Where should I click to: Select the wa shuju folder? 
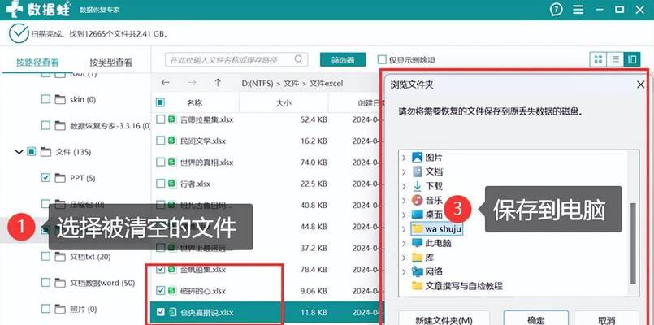coord(436,229)
